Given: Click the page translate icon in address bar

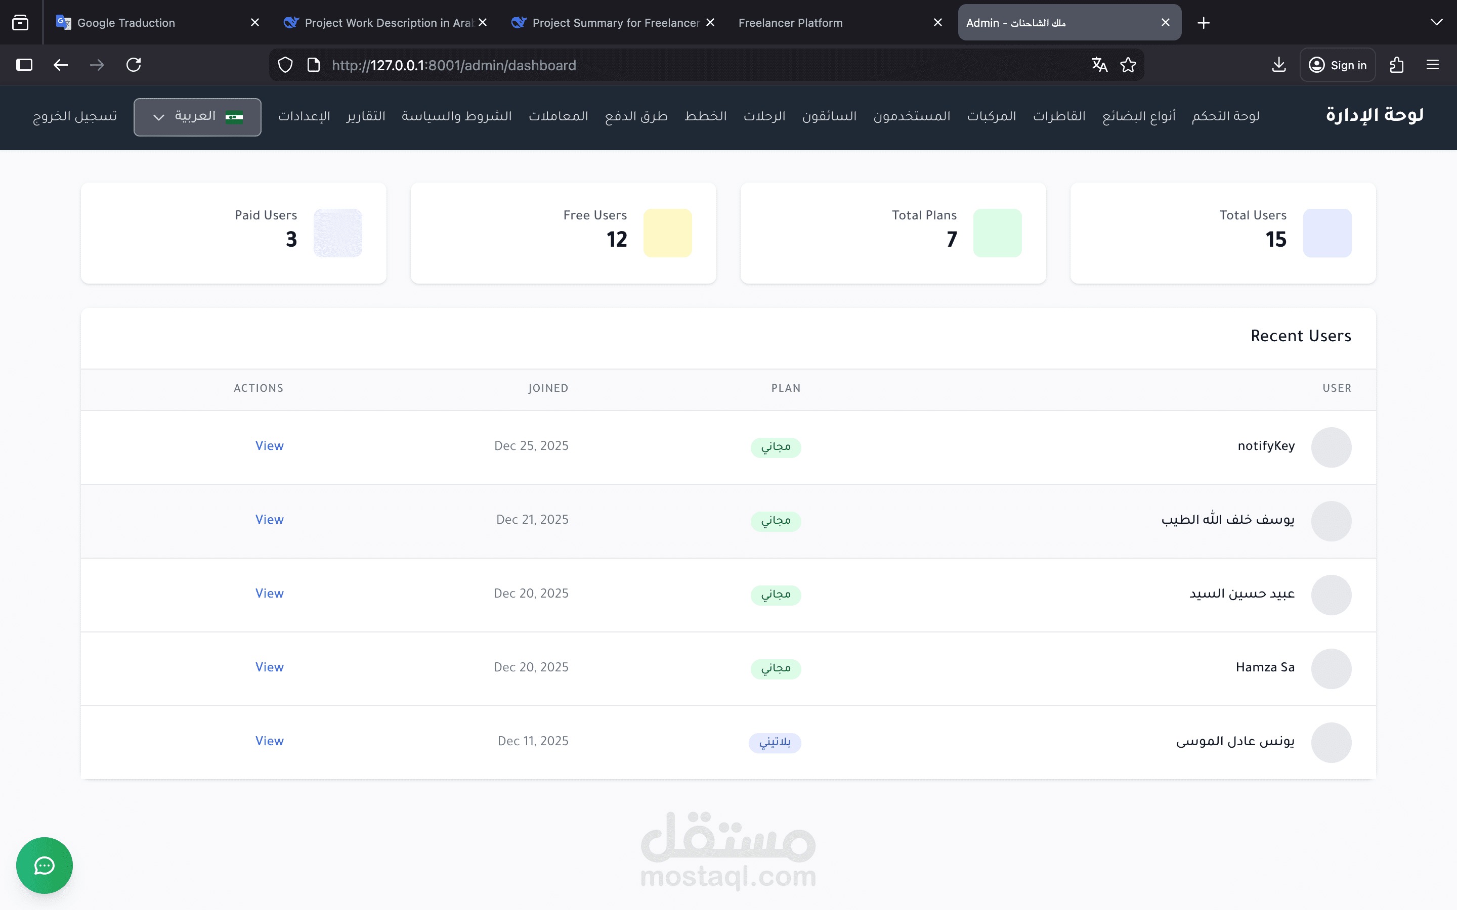Looking at the screenshot, I should click(1099, 65).
